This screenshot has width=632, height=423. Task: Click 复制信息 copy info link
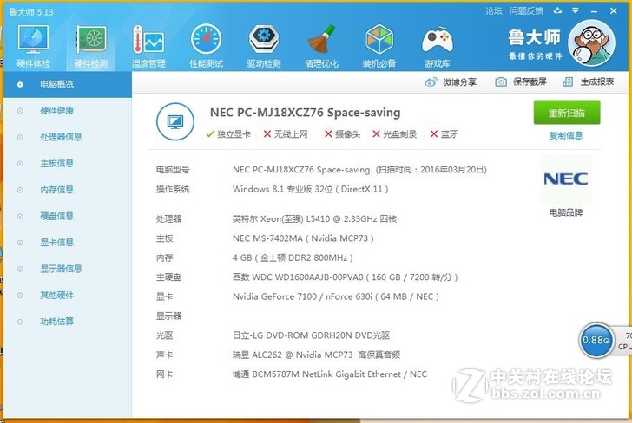(566, 135)
